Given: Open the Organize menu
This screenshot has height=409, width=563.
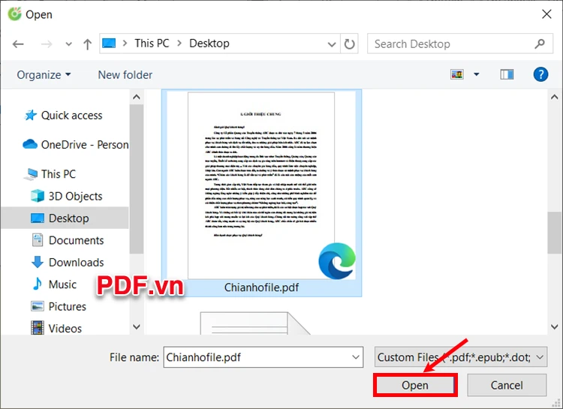Looking at the screenshot, I should pos(44,75).
